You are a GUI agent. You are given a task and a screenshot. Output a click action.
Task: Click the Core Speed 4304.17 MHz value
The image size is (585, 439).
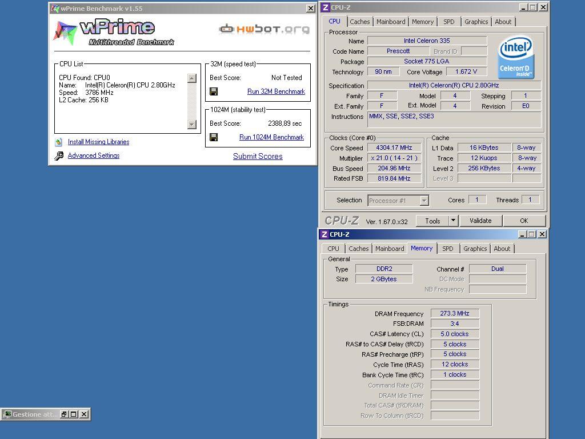(x=394, y=148)
